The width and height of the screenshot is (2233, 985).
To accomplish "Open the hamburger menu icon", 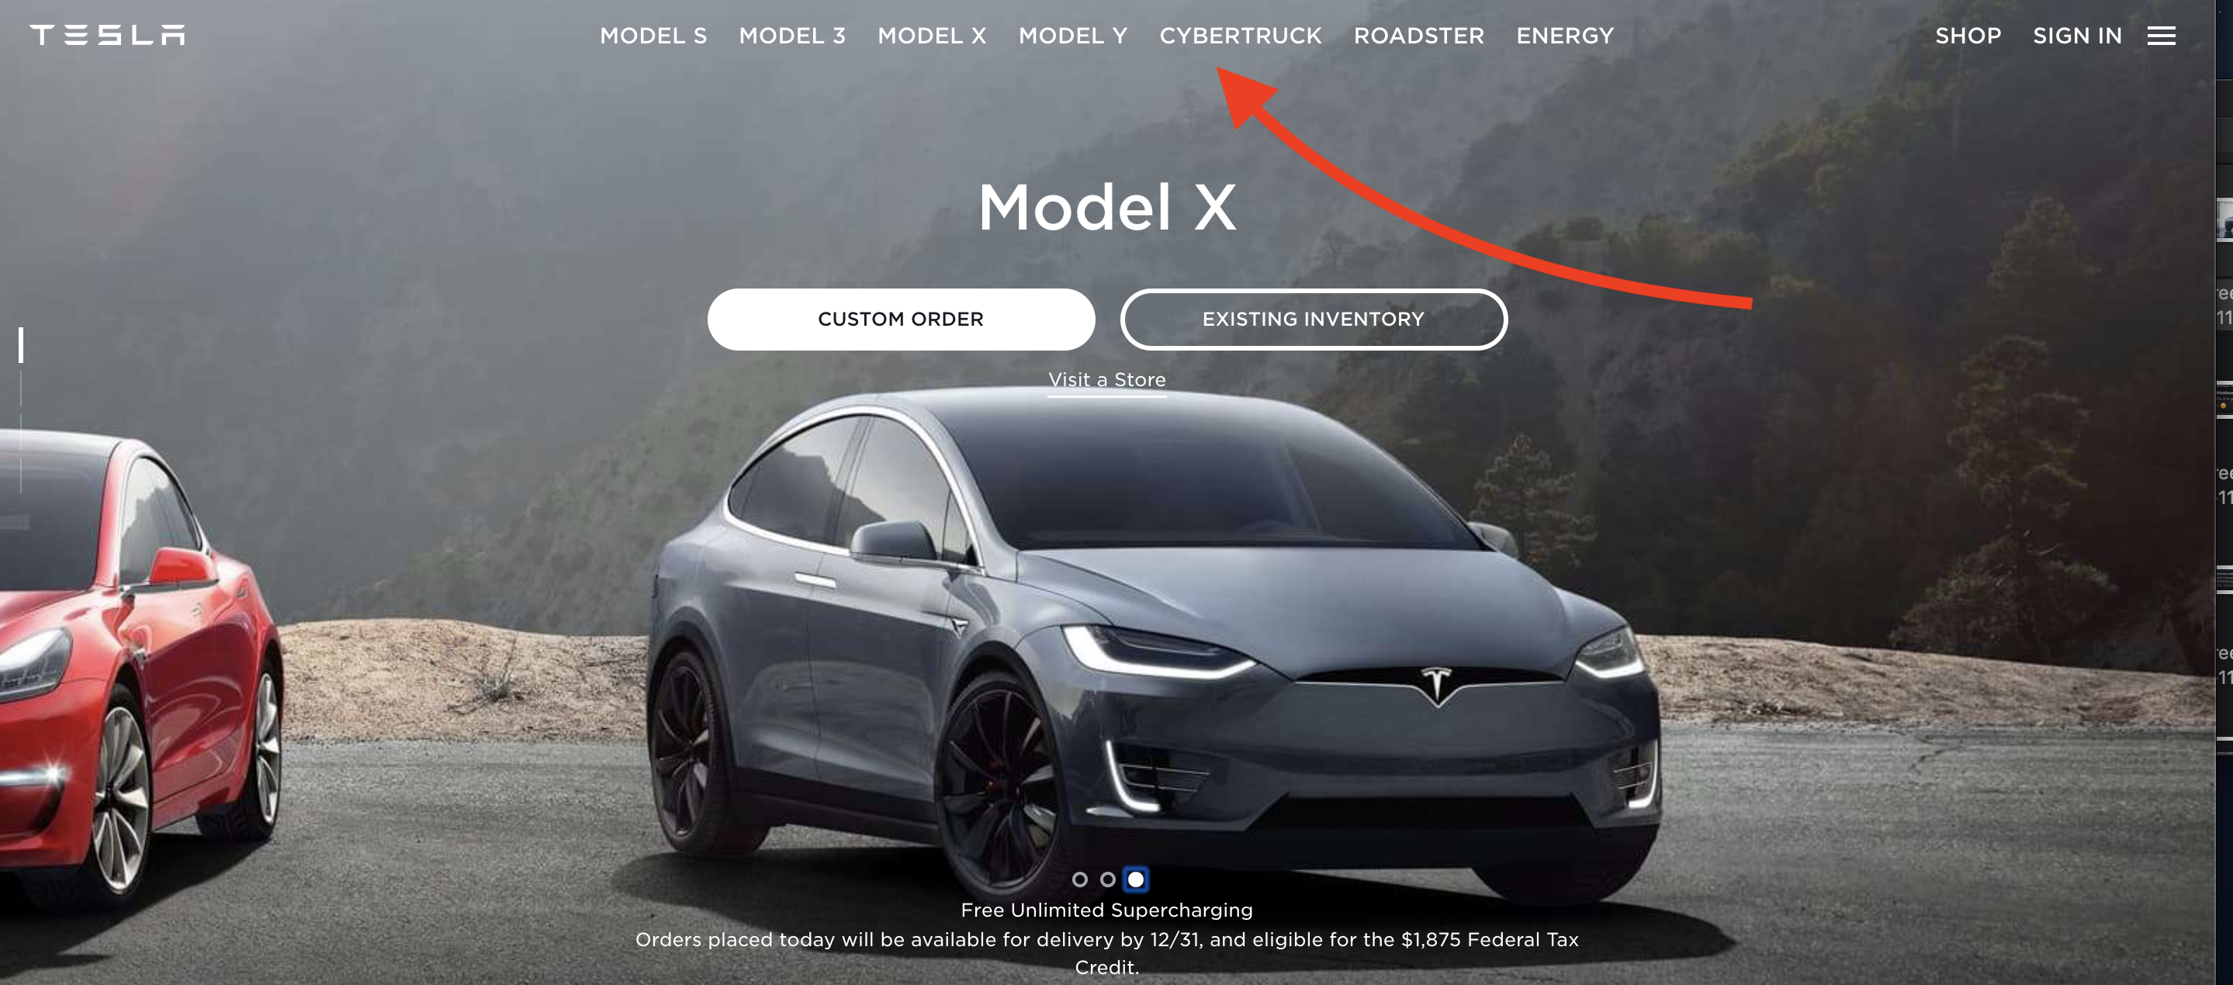I will tap(2161, 36).
